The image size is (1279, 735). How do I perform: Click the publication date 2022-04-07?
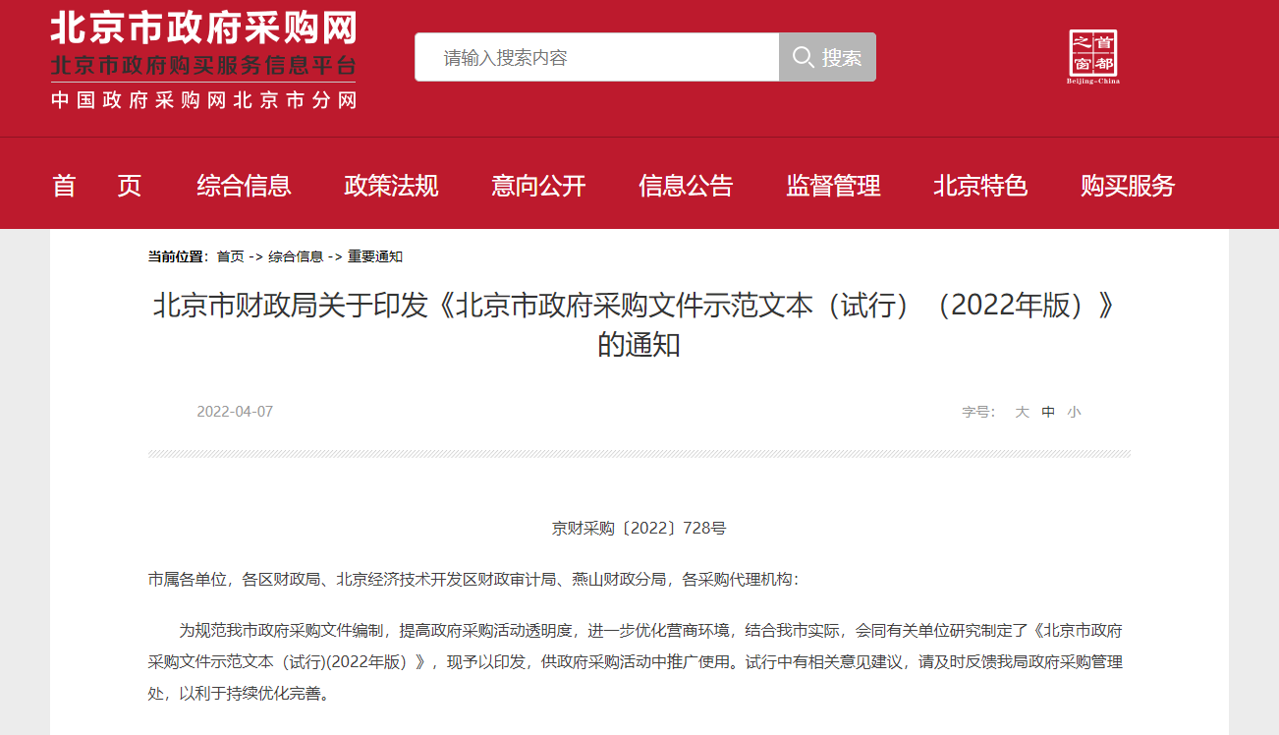pos(235,412)
